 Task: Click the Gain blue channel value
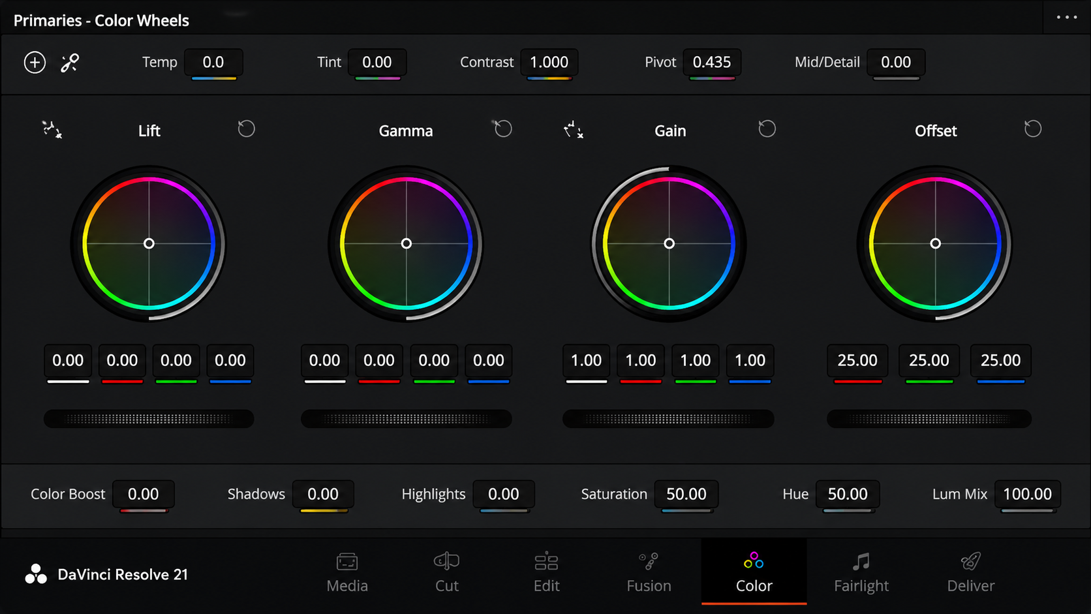pos(750,361)
